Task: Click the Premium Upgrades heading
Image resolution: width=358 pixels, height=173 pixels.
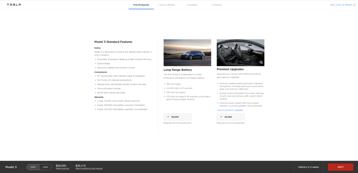Action: (x=230, y=69)
